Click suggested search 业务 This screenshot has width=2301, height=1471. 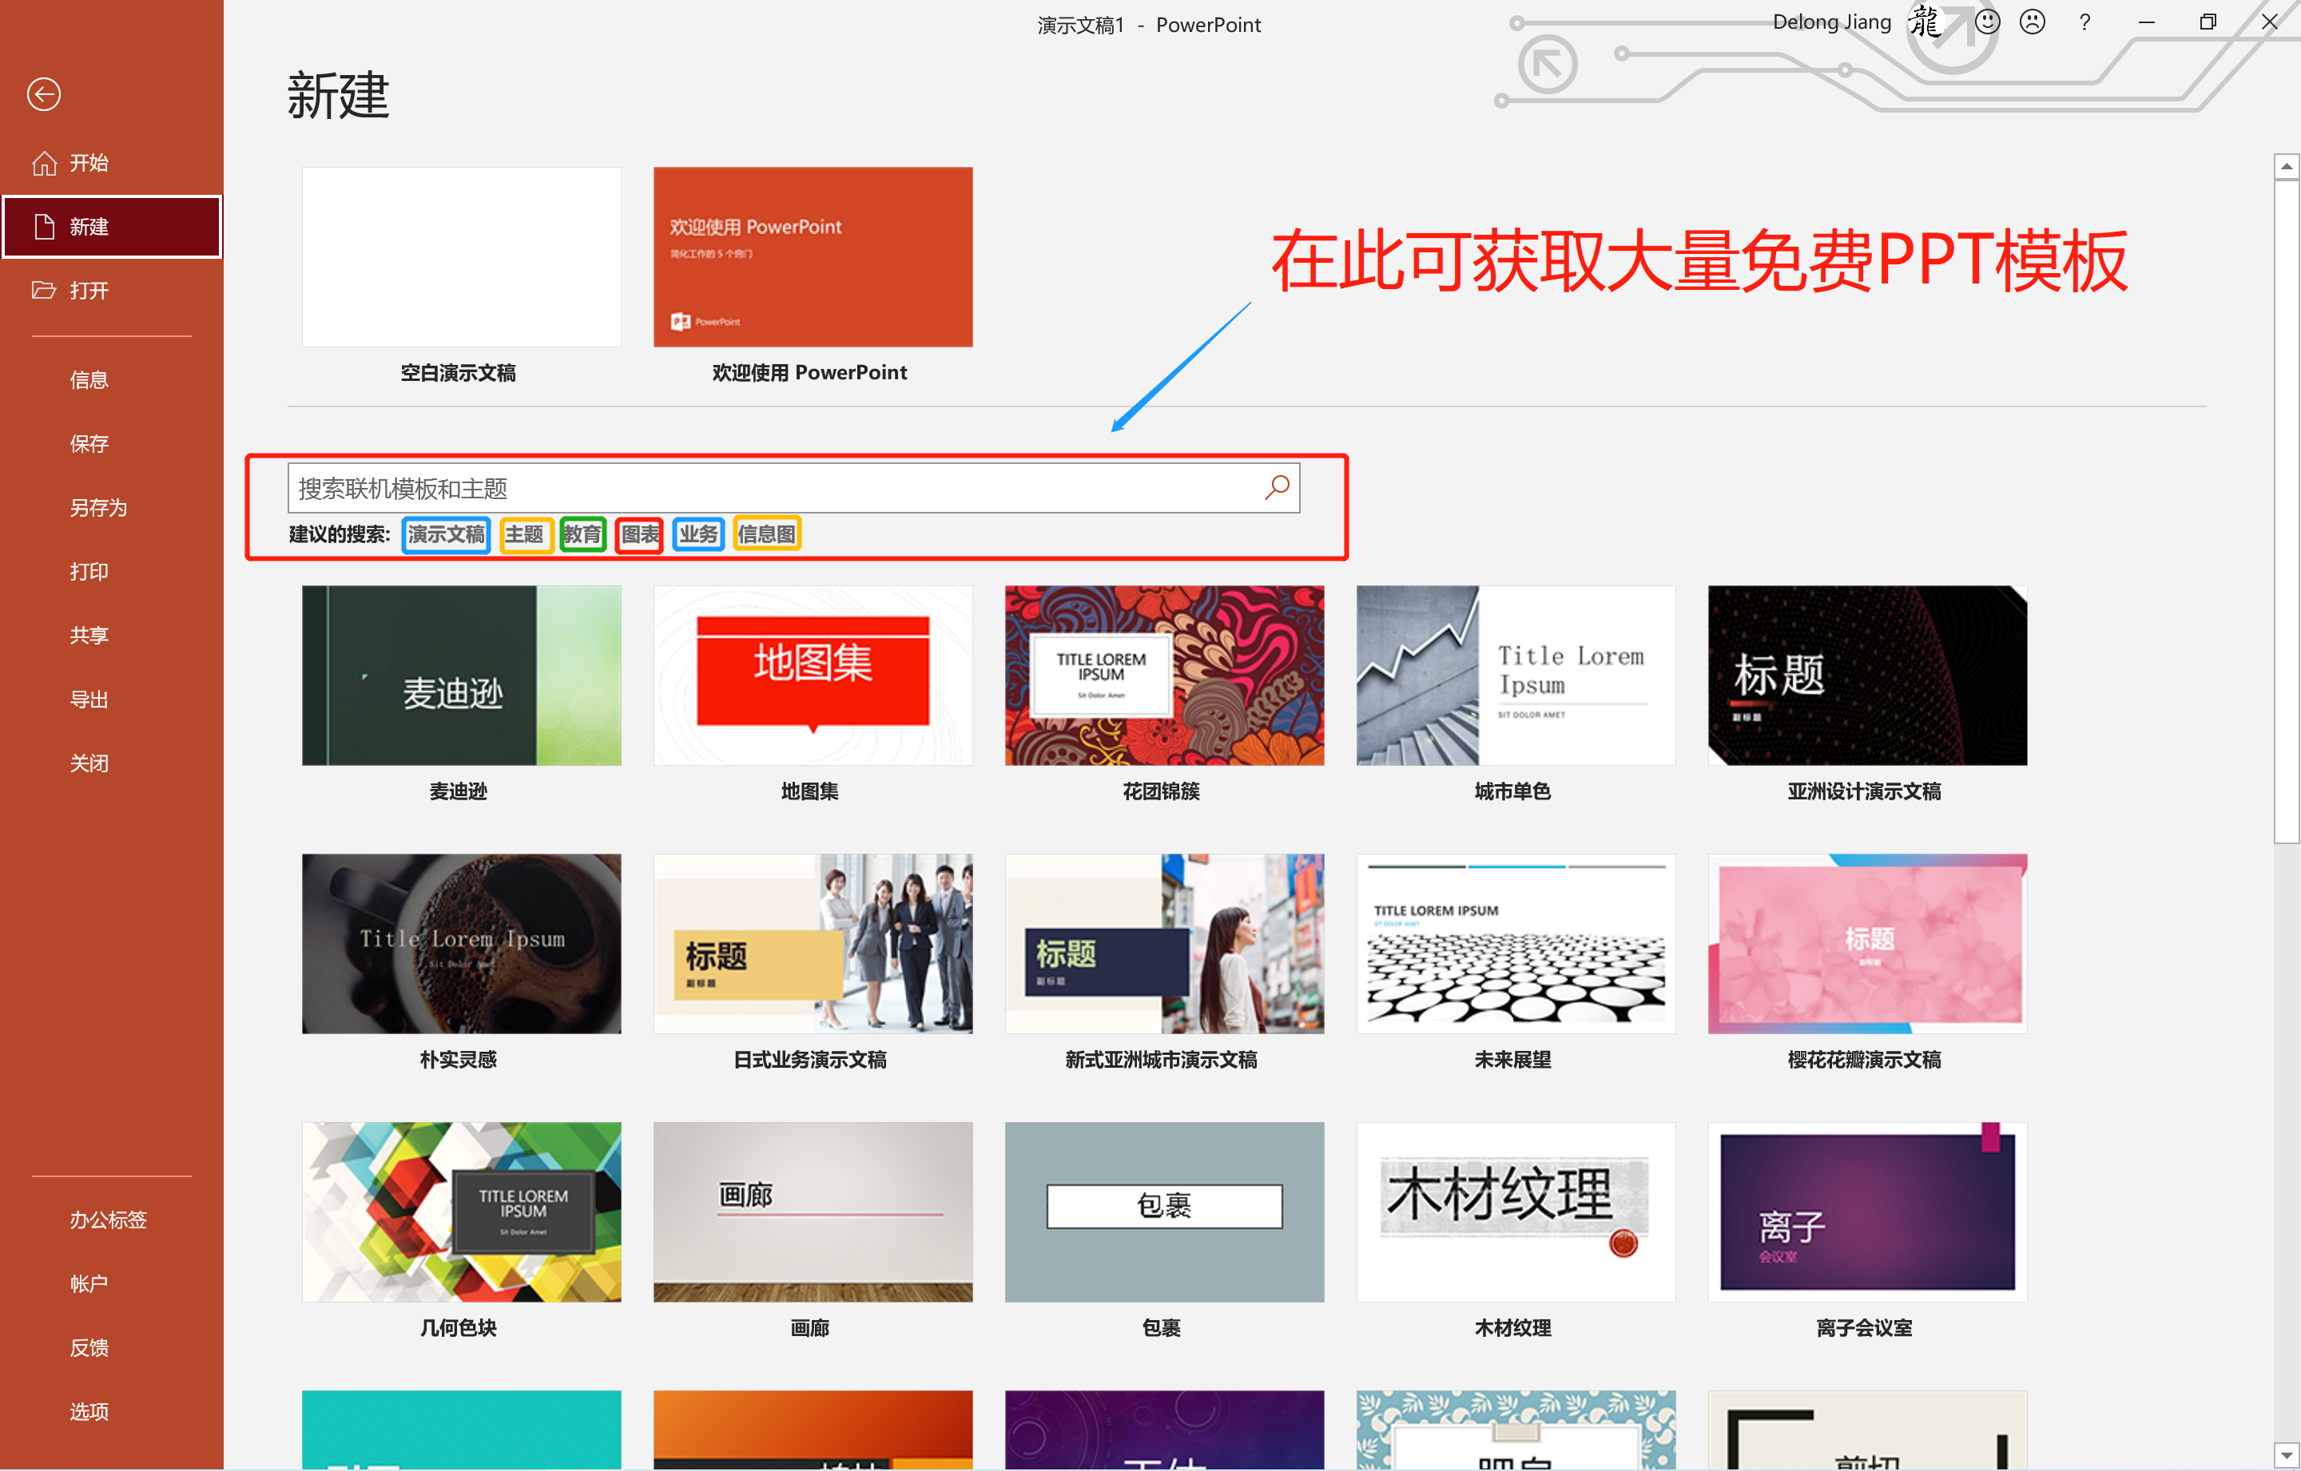[698, 534]
